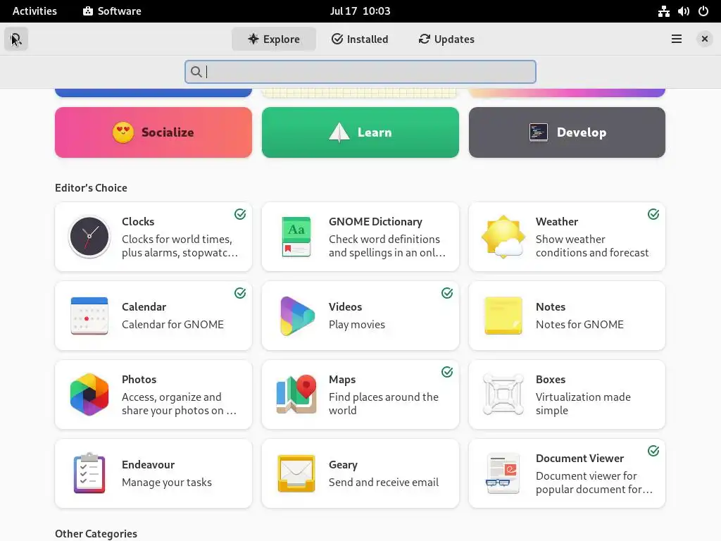This screenshot has width=721, height=541.
Task: Open the Photos title text
Action: point(139,380)
